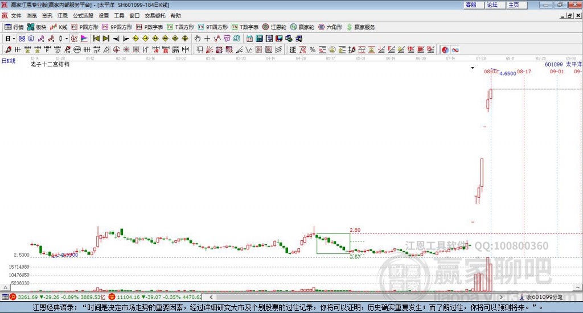The height and width of the screenshot is (313, 583).
Task: Jump to first bar with skip-back arrow
Action: tap(96, 39)
